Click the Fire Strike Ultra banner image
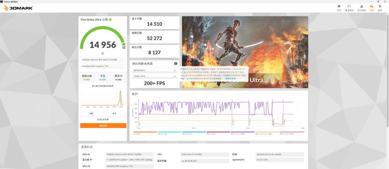The image size is (389, 169). tap(245, 52)
